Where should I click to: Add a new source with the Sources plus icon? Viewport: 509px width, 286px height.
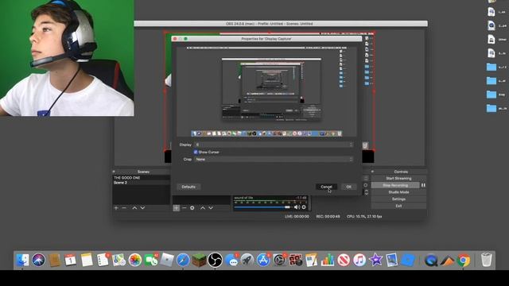[x=176, y=208]
